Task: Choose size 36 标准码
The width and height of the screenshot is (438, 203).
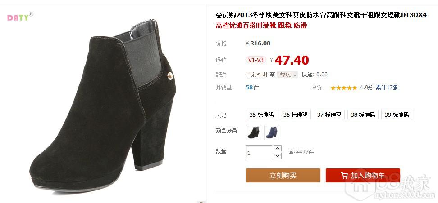Action: (x=295, y=115)
